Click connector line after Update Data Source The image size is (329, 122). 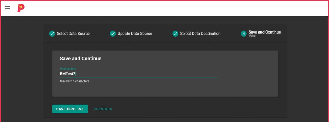coord(162,34)
